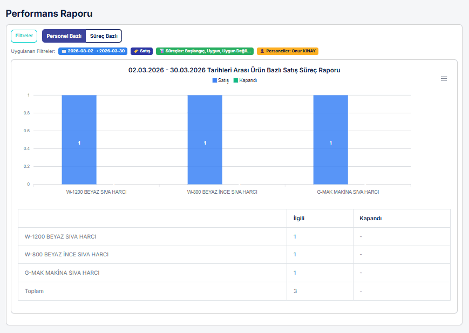
Task: Open the chart hamburger menu icon
Action: [444, 79]
